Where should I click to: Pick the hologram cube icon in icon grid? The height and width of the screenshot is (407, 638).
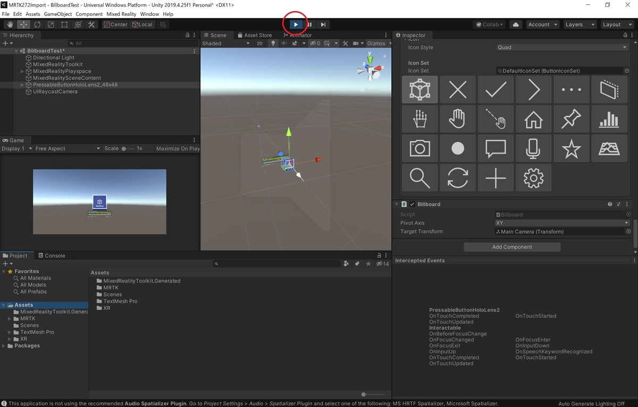pyautogui.click(x=420, y=89)
